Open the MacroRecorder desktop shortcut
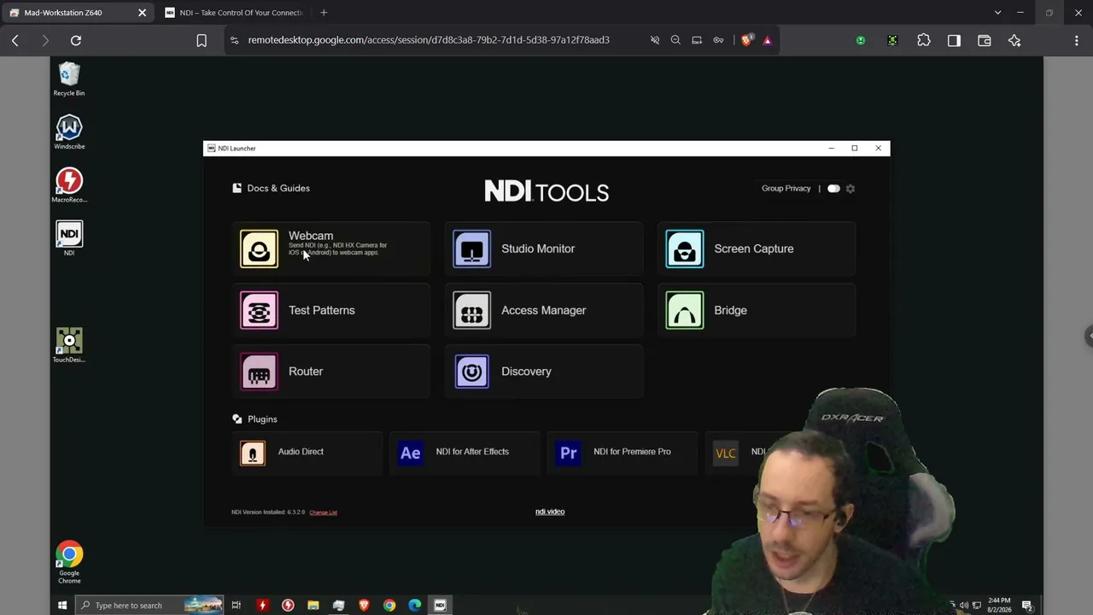Screen dimensions: 1093x615 (69, 185)
